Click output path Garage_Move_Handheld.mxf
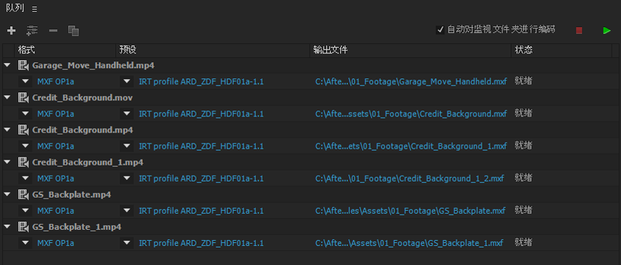The width and height of the screenshot is (621, 265). click(x=411, y=81)
